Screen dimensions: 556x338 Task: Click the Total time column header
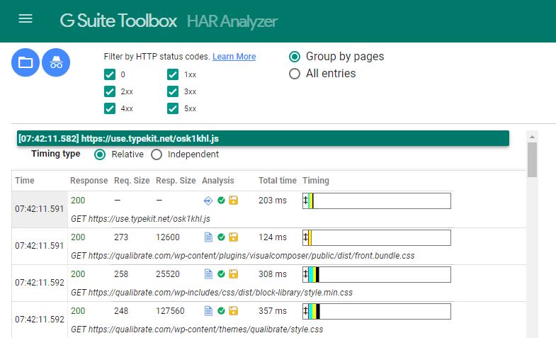(277, 181)
